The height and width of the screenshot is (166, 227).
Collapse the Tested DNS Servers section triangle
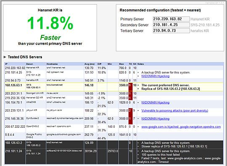click(5, 57)
